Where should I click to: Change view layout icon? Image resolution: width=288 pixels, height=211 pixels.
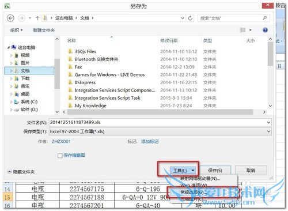[242, 30]
